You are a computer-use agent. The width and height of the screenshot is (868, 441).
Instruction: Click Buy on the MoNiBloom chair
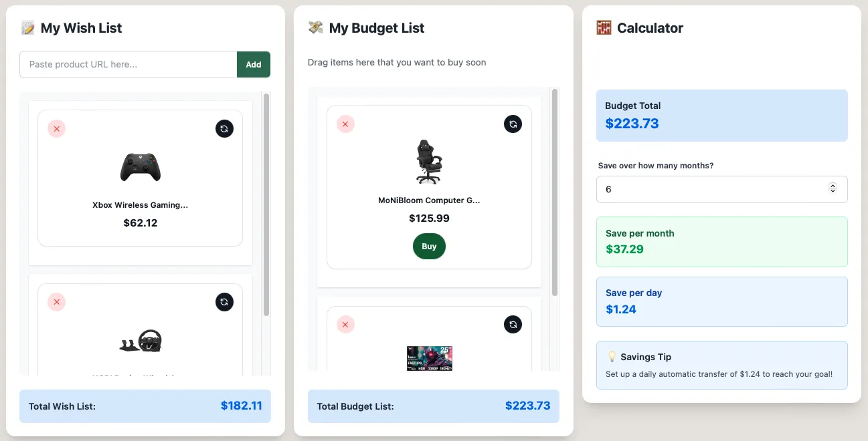429,246
